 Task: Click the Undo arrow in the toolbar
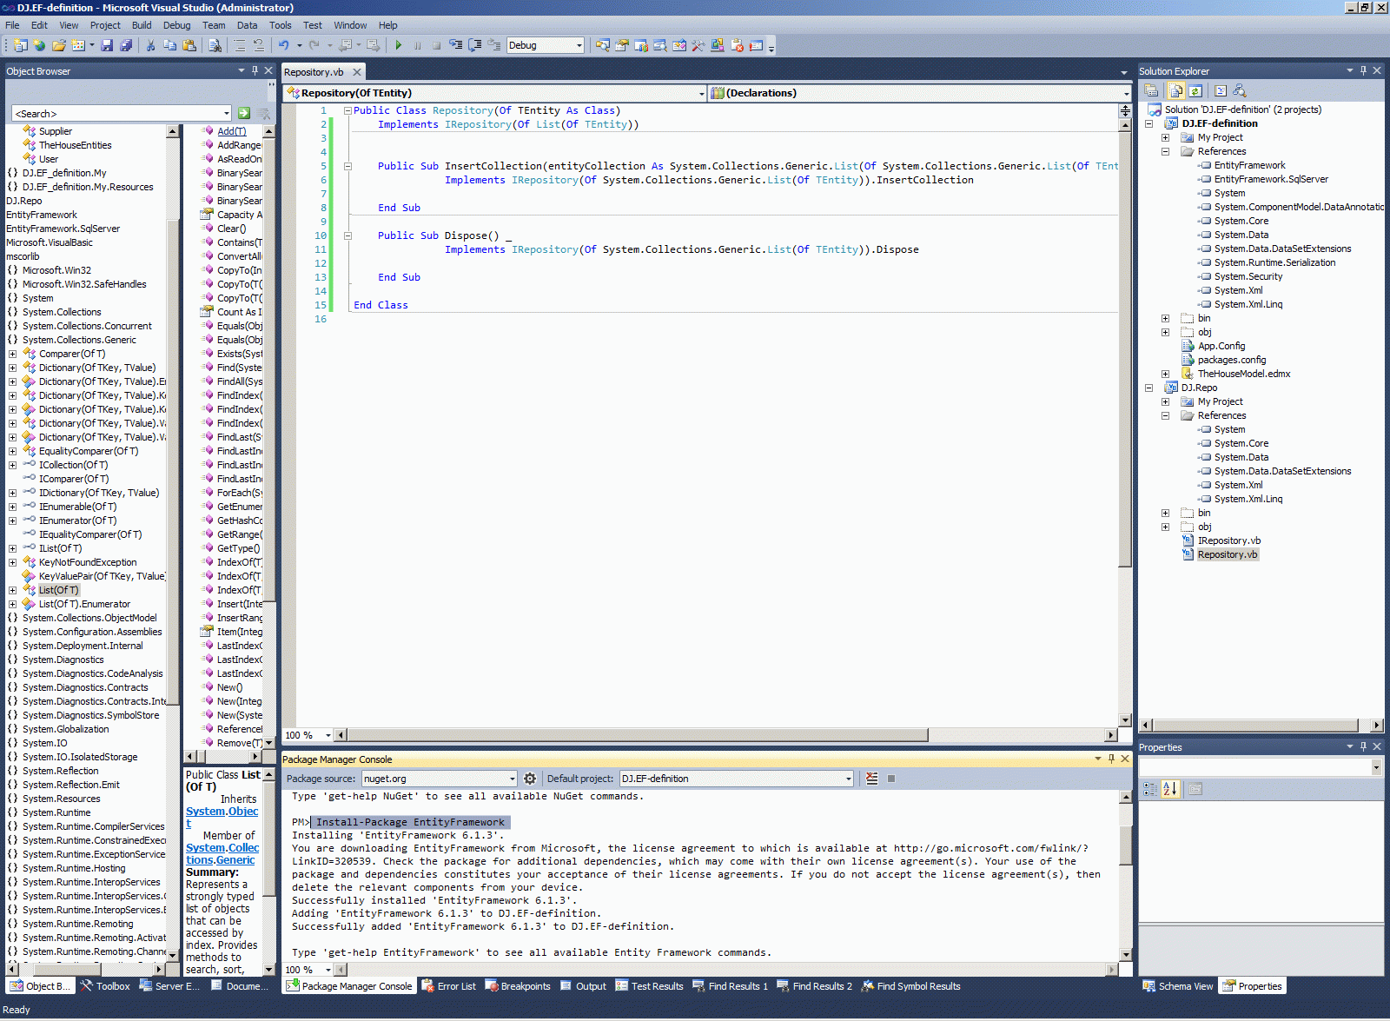coord(283,45)
